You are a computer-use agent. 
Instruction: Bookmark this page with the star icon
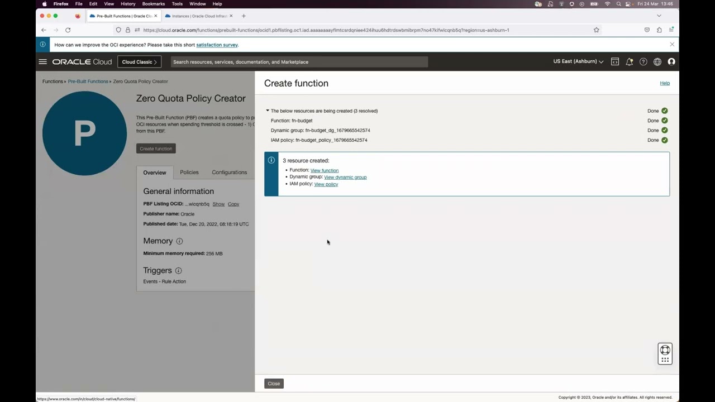point(596,30)
